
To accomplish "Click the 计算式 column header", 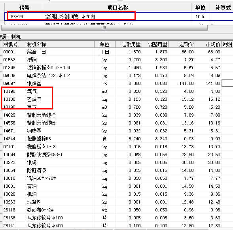I will (x=223, y=8).
